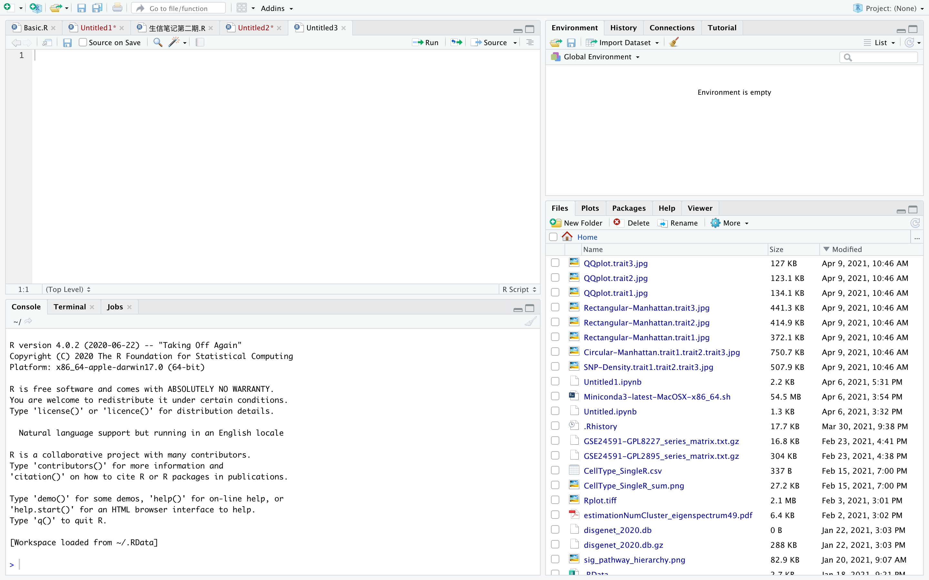Click the Go to file/function field

tap(179, 8)
